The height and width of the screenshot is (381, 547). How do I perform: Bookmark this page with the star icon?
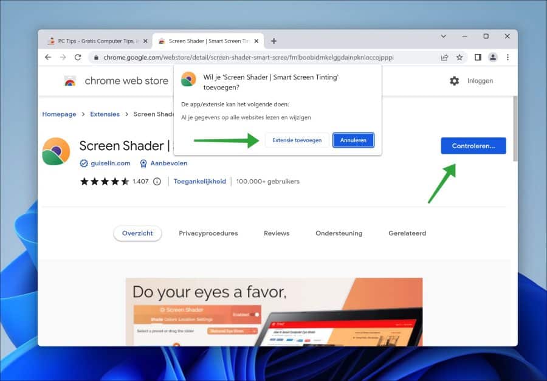(x=459, y=58)
